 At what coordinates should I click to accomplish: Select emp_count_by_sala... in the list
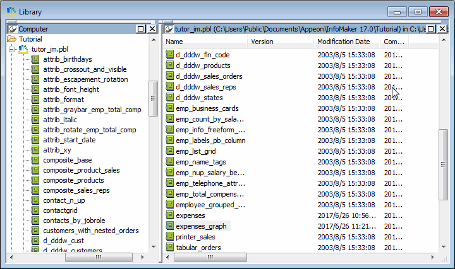click(x=210, y=119)
